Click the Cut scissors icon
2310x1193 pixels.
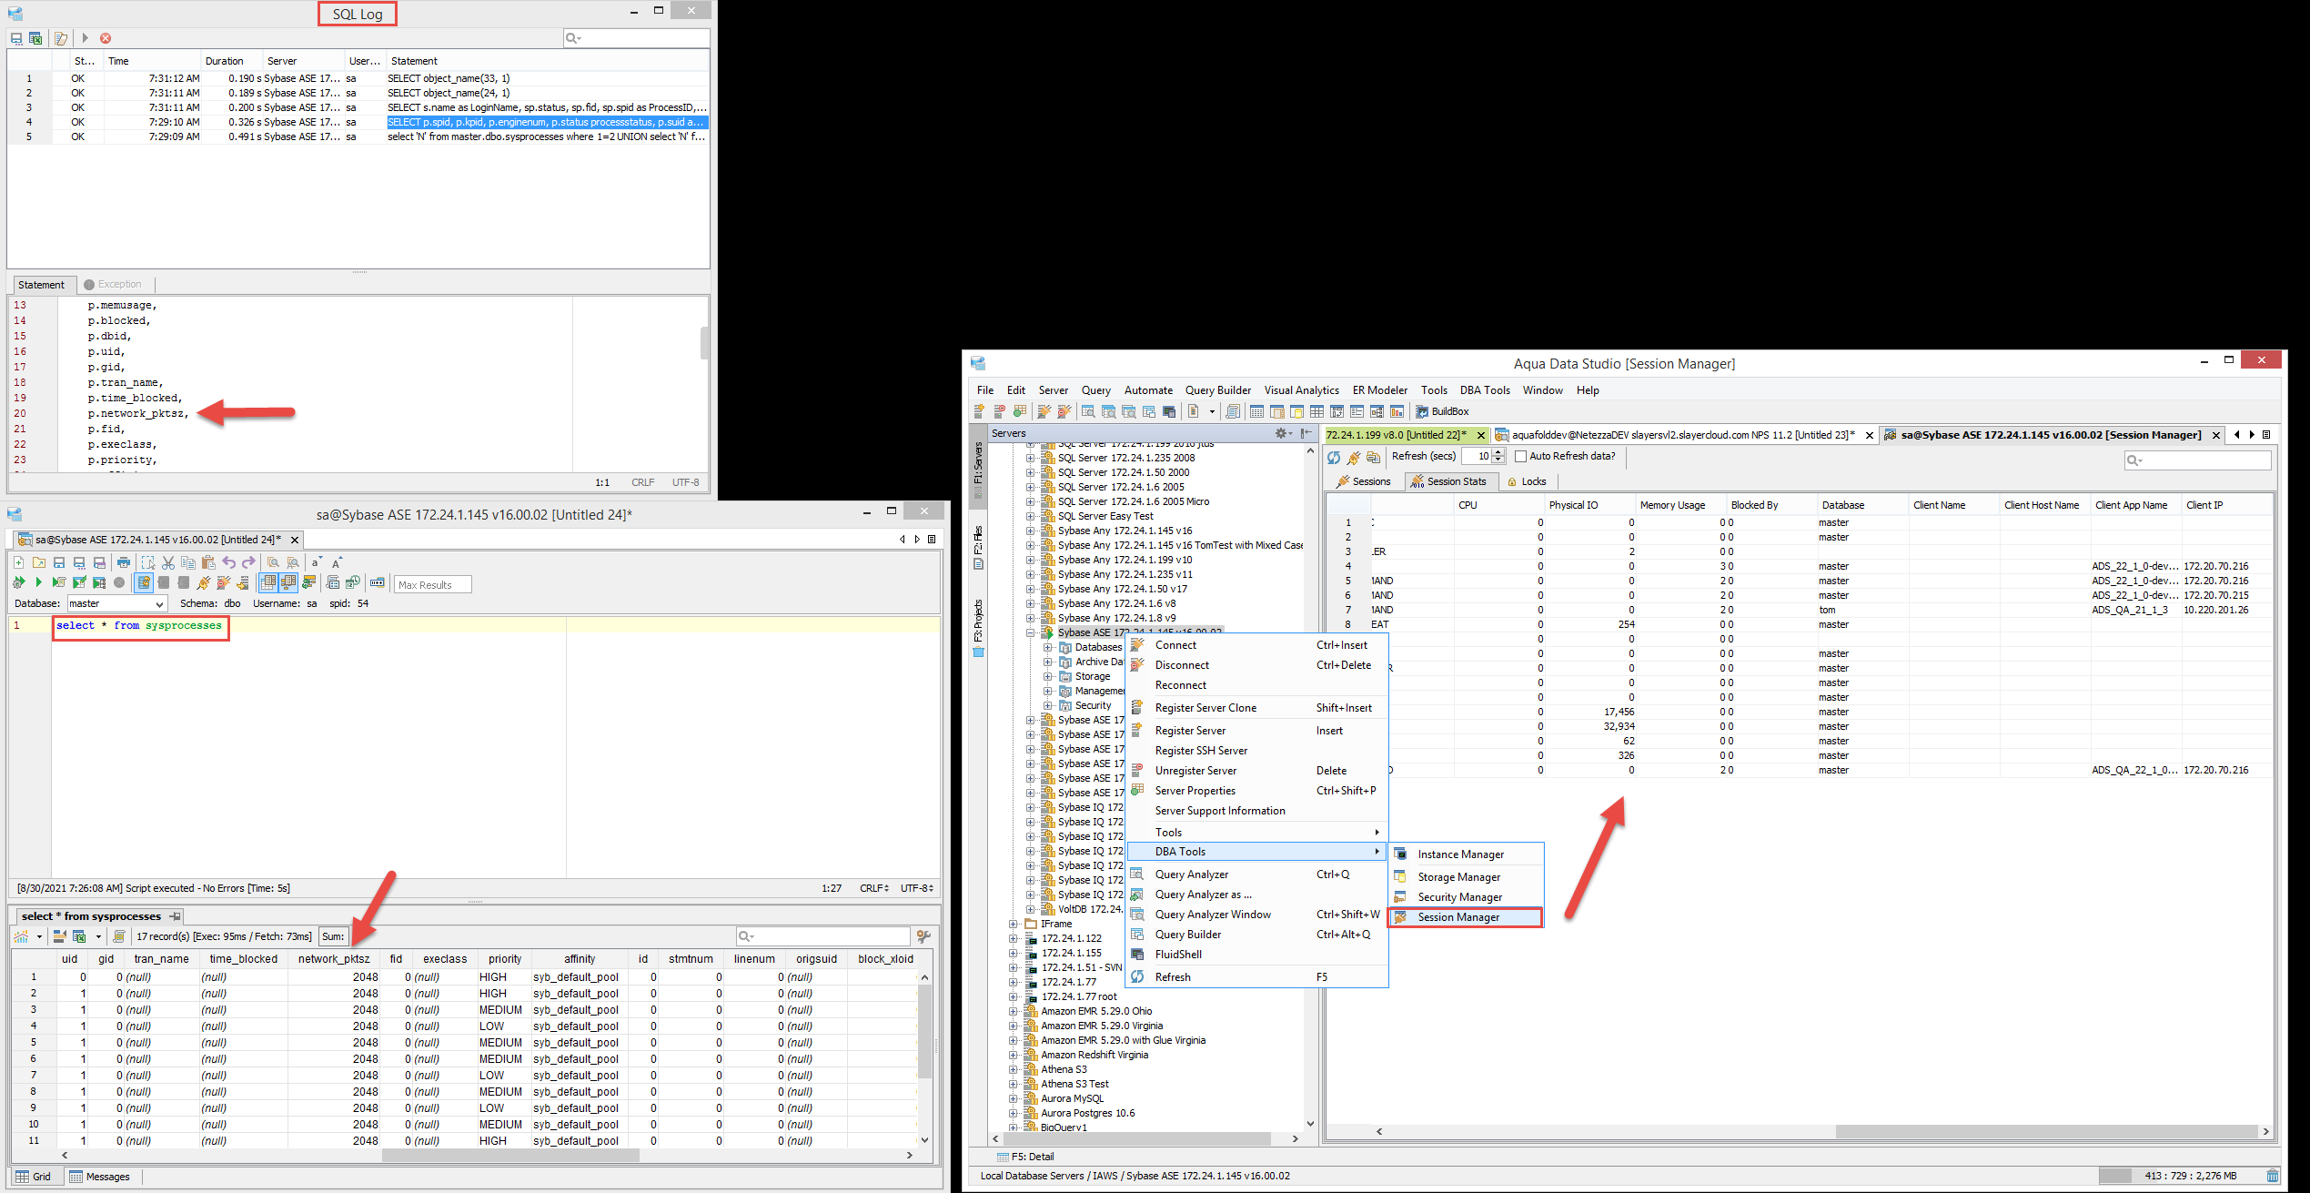pos(168,562)
